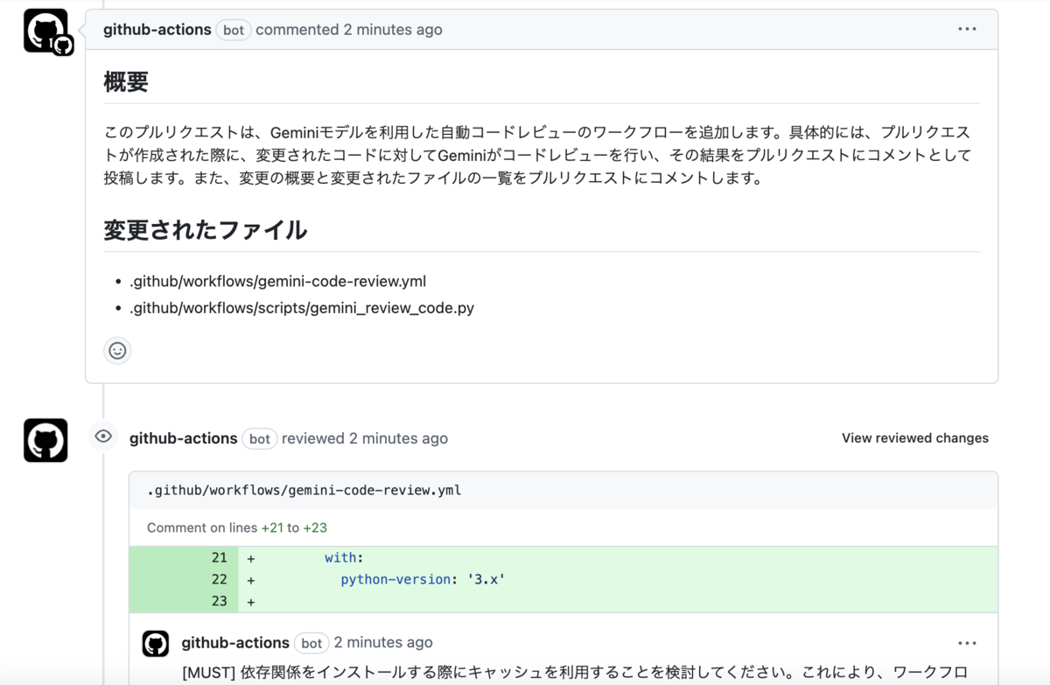This screenshot has width=1050, height=685.
Task: Click inline comment '2 minutes ago' timestamp
Action: [x=383, y=643]
